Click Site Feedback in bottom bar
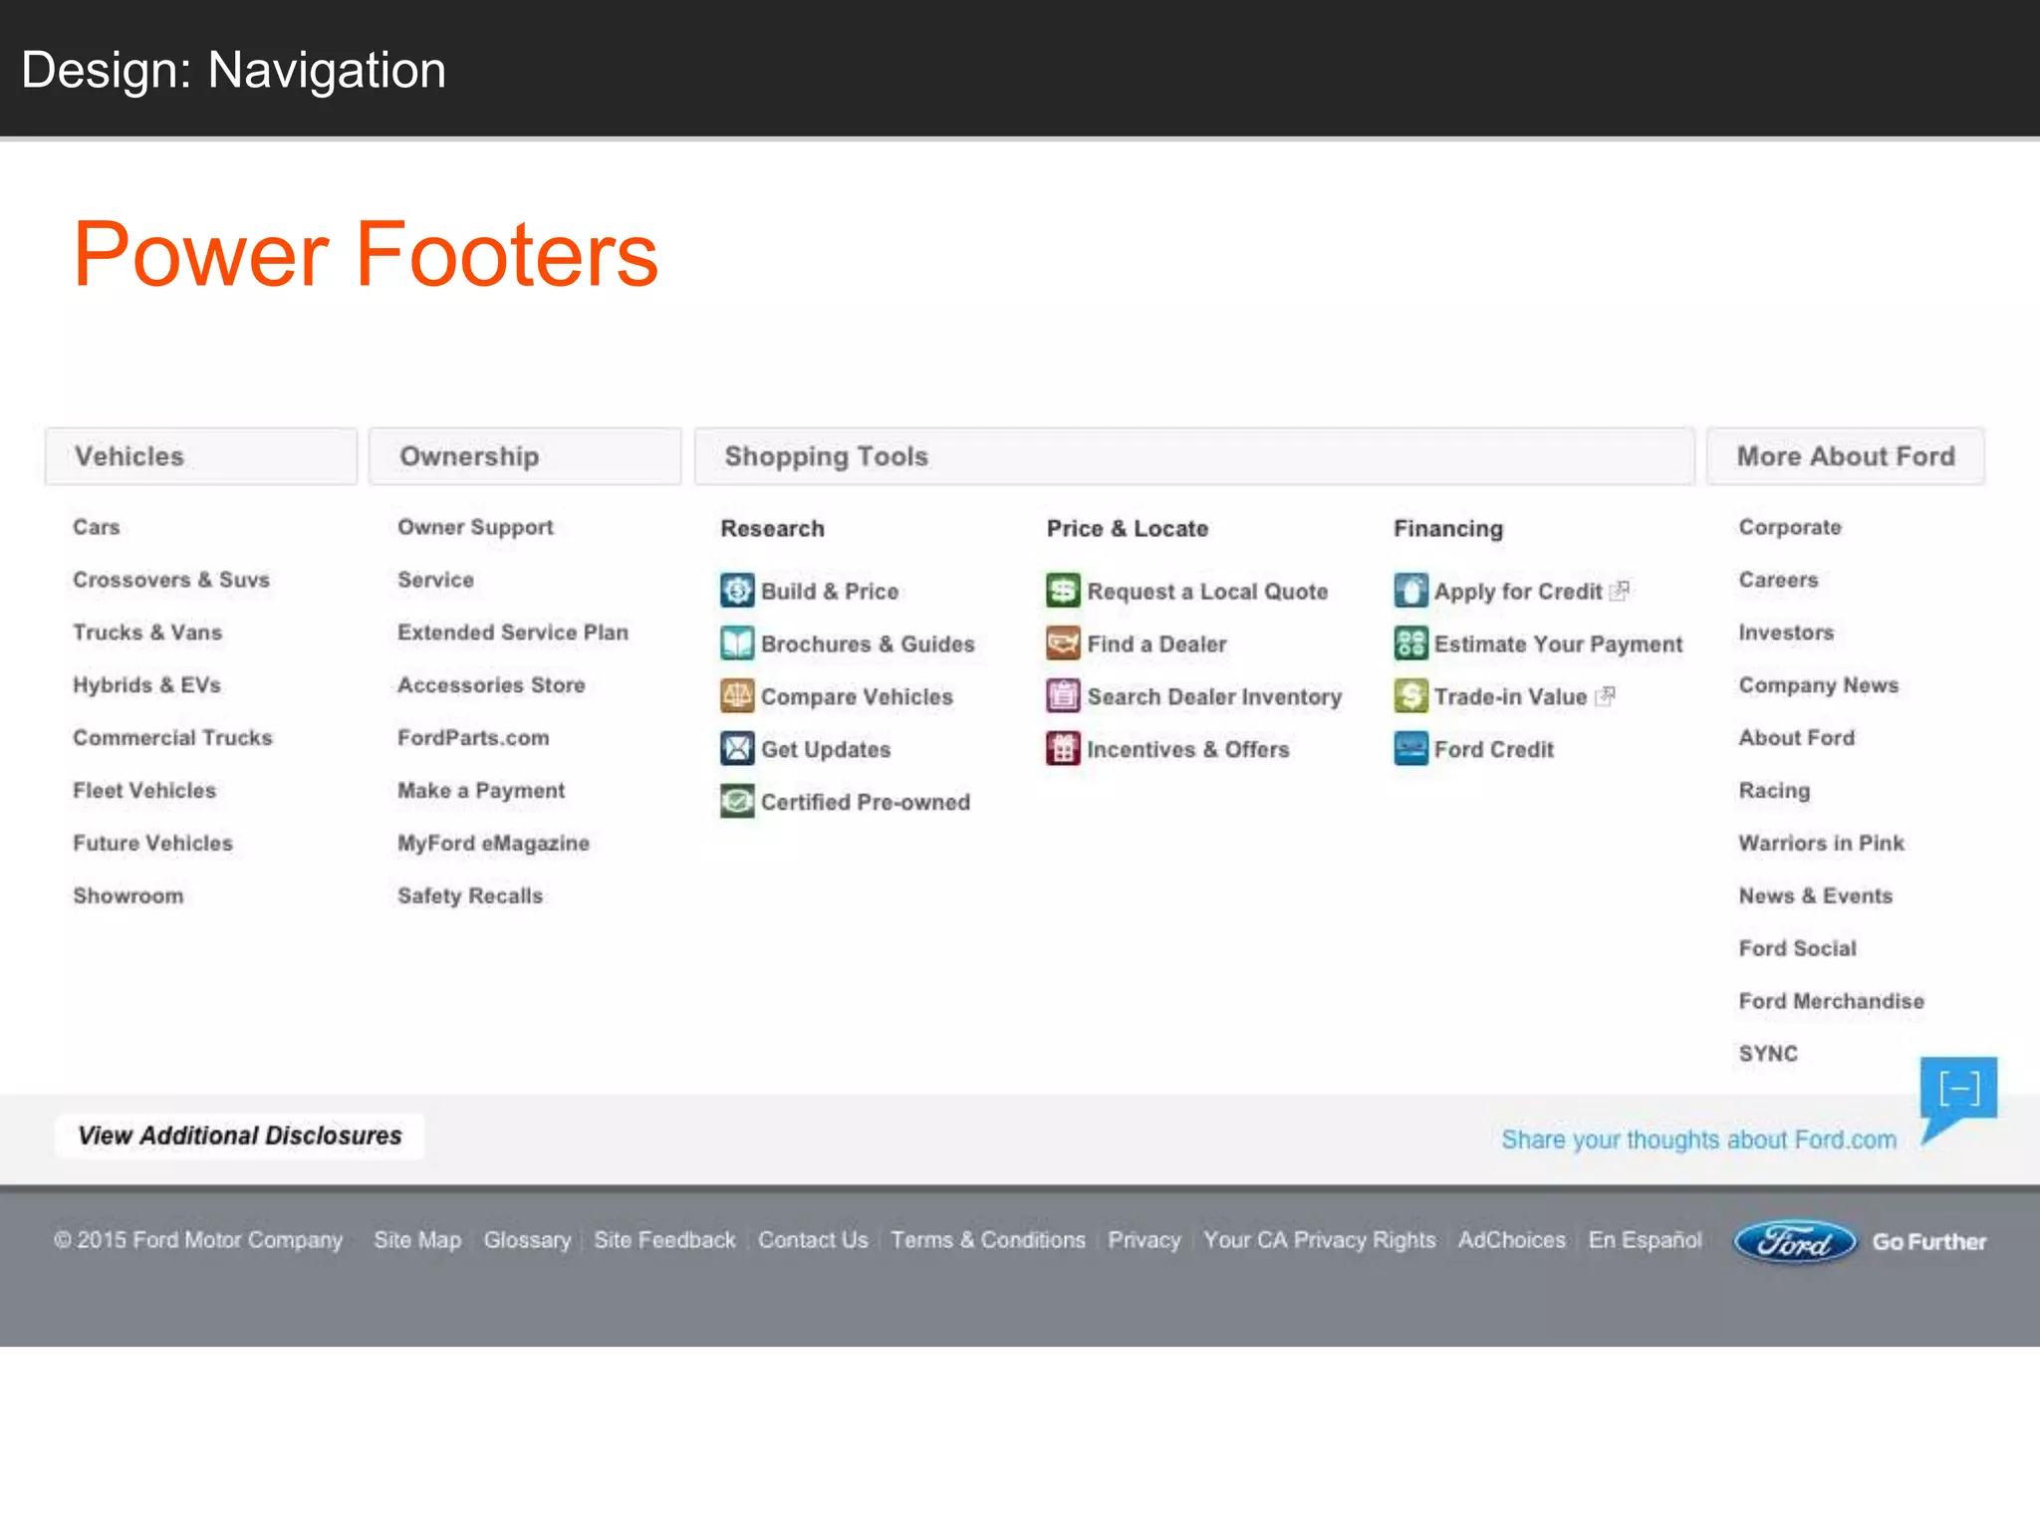This screenshot has width=2040, height=1530. point(664,1241)
